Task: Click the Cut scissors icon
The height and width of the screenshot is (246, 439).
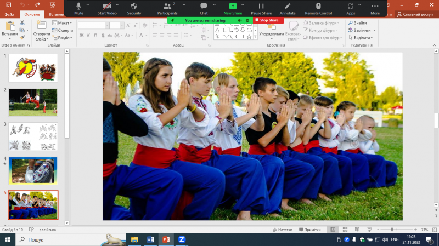Action: [x=22, y=23]
